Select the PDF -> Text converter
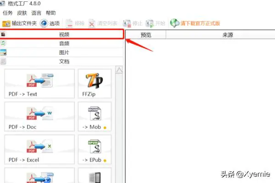 point(39,84)
